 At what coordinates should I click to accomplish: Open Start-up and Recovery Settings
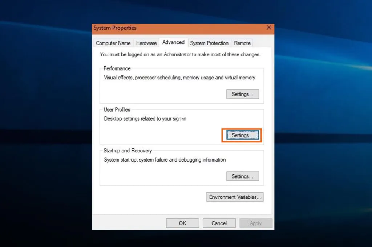242,176
